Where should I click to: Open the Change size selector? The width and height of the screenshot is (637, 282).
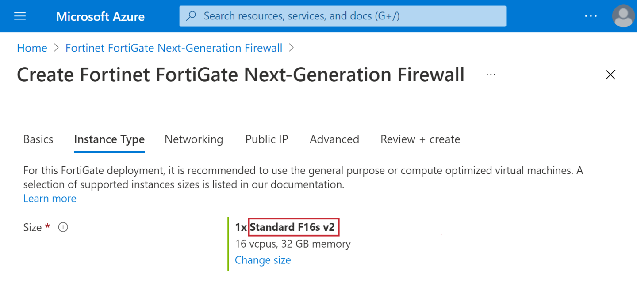(263, 260)
